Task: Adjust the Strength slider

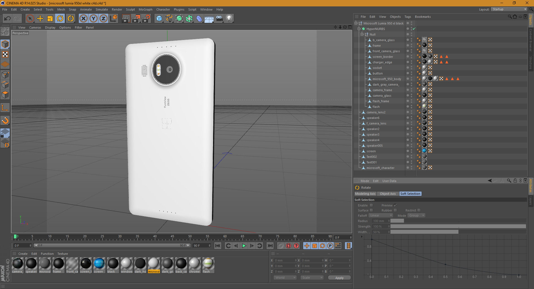Action: [458, 226]
